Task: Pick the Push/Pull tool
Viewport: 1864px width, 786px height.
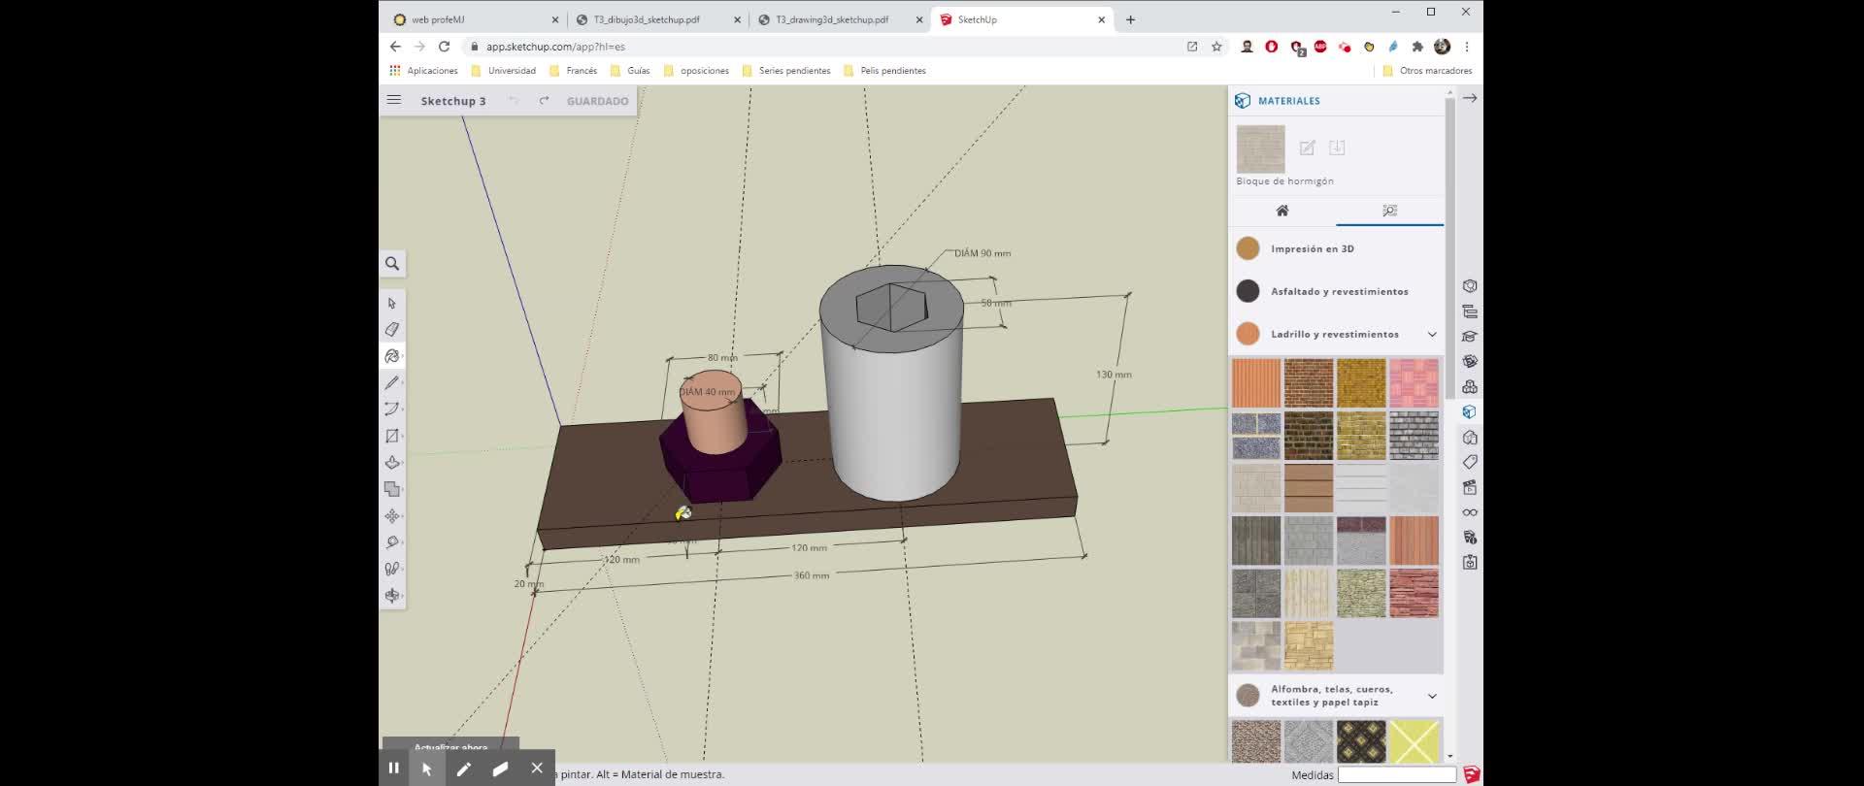Action: 392,463
